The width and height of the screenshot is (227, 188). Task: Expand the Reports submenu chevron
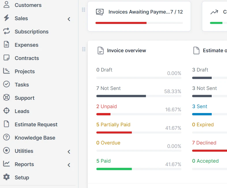coord(69,165)
